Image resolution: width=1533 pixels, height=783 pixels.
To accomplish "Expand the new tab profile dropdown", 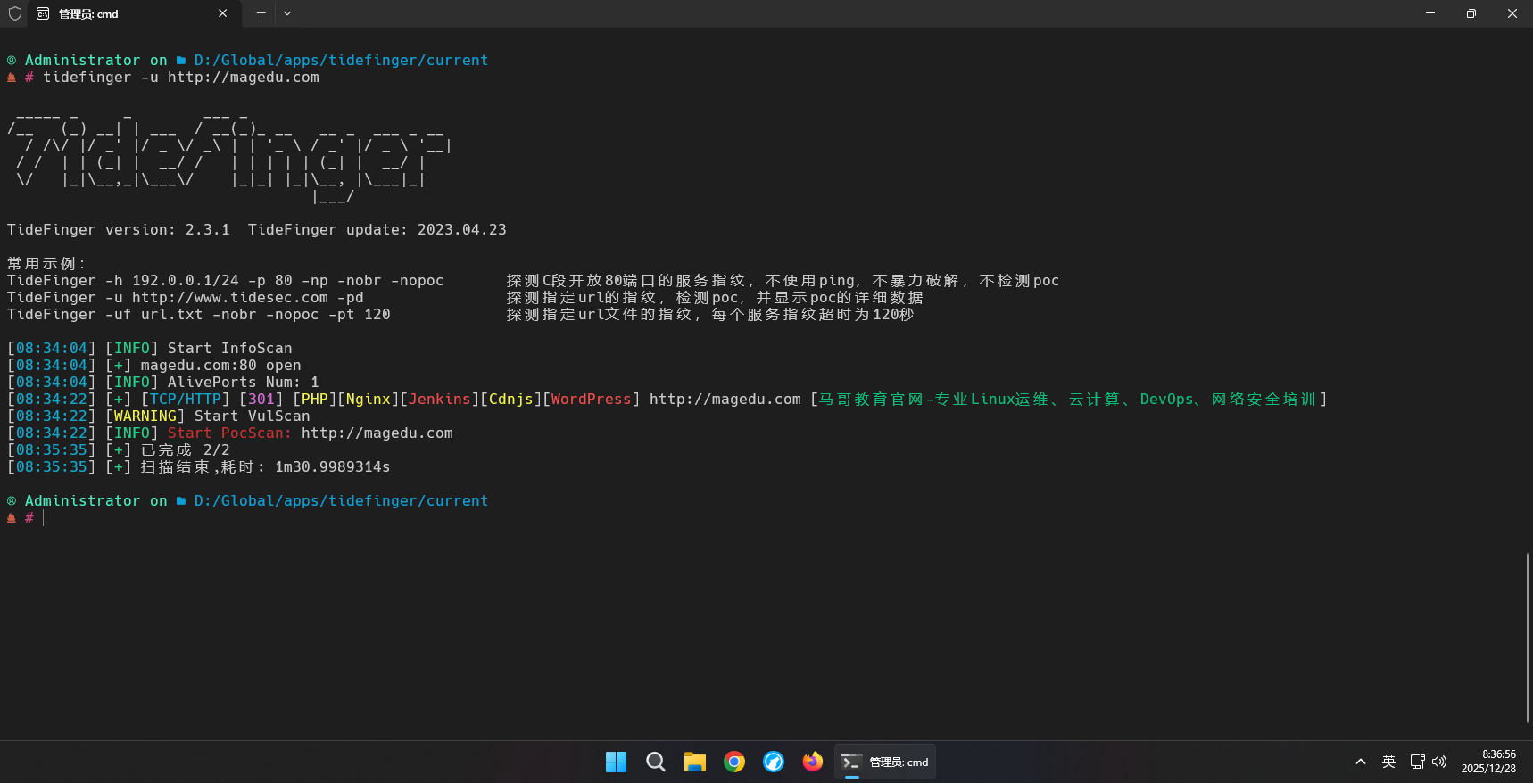I will [287, 13].
